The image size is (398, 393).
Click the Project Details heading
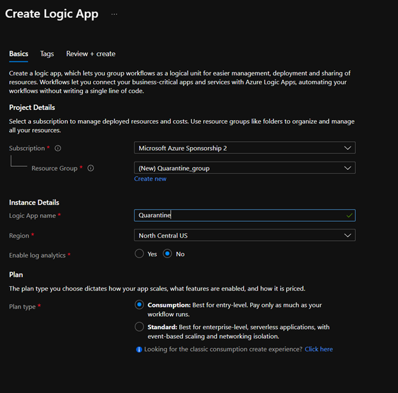coord(32,107)
